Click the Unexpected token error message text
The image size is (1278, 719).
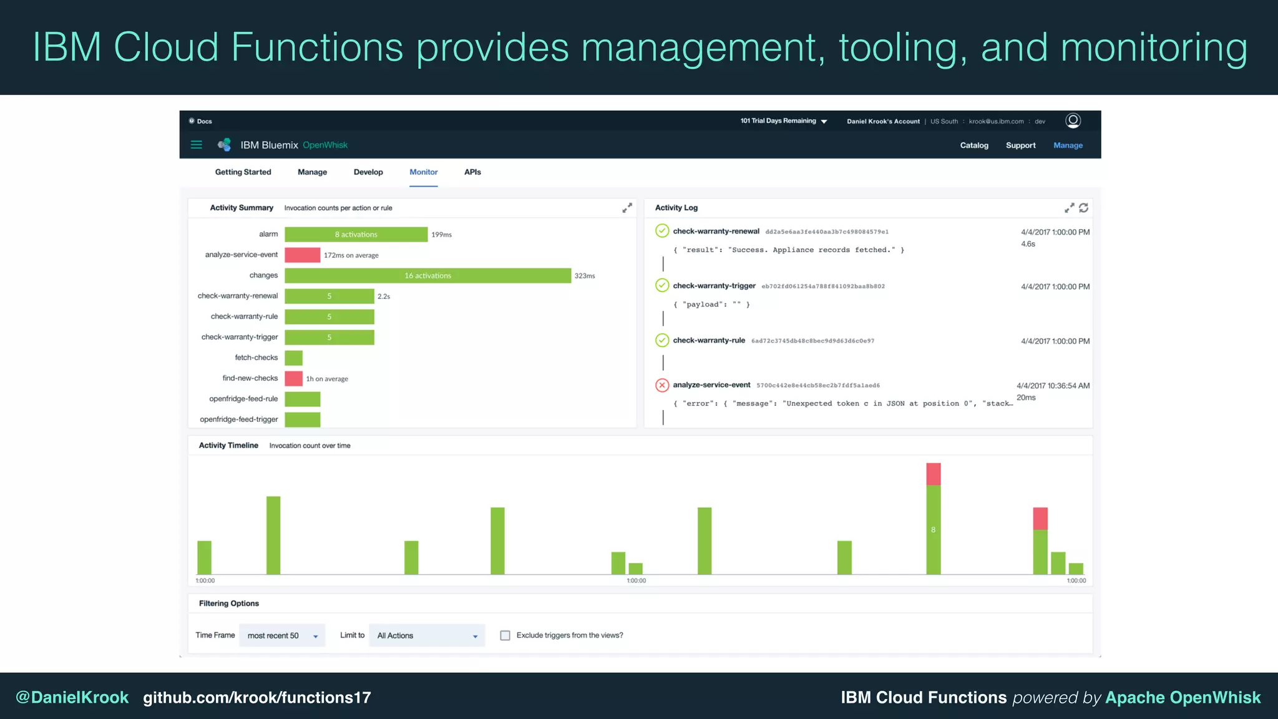(843, 404)
